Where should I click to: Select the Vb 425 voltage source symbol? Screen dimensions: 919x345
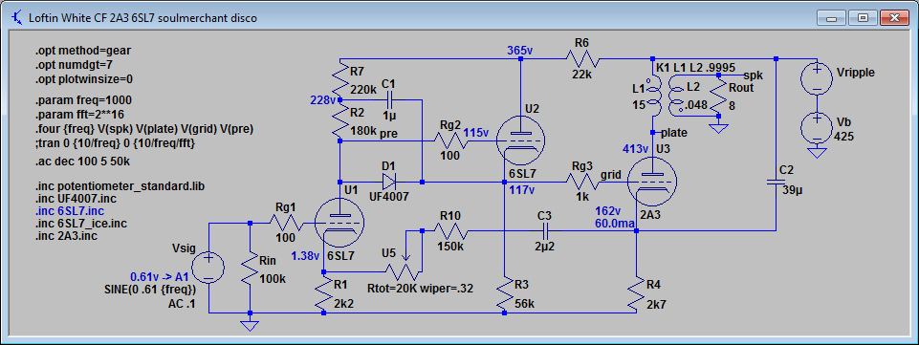click(x=816, y=128)
